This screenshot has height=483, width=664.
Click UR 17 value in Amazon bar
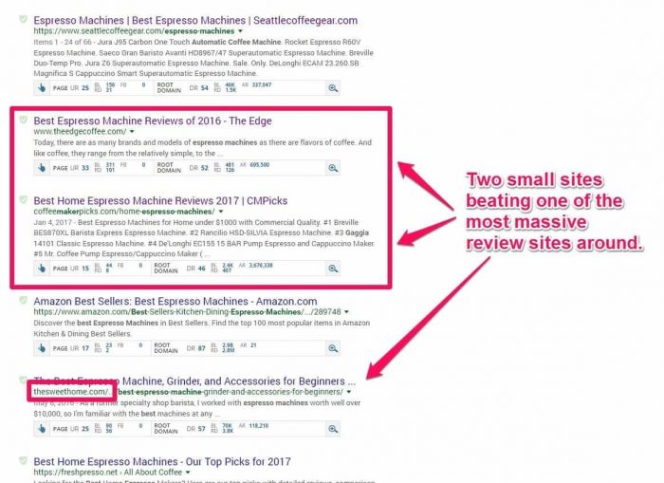(x=85, y=348)
